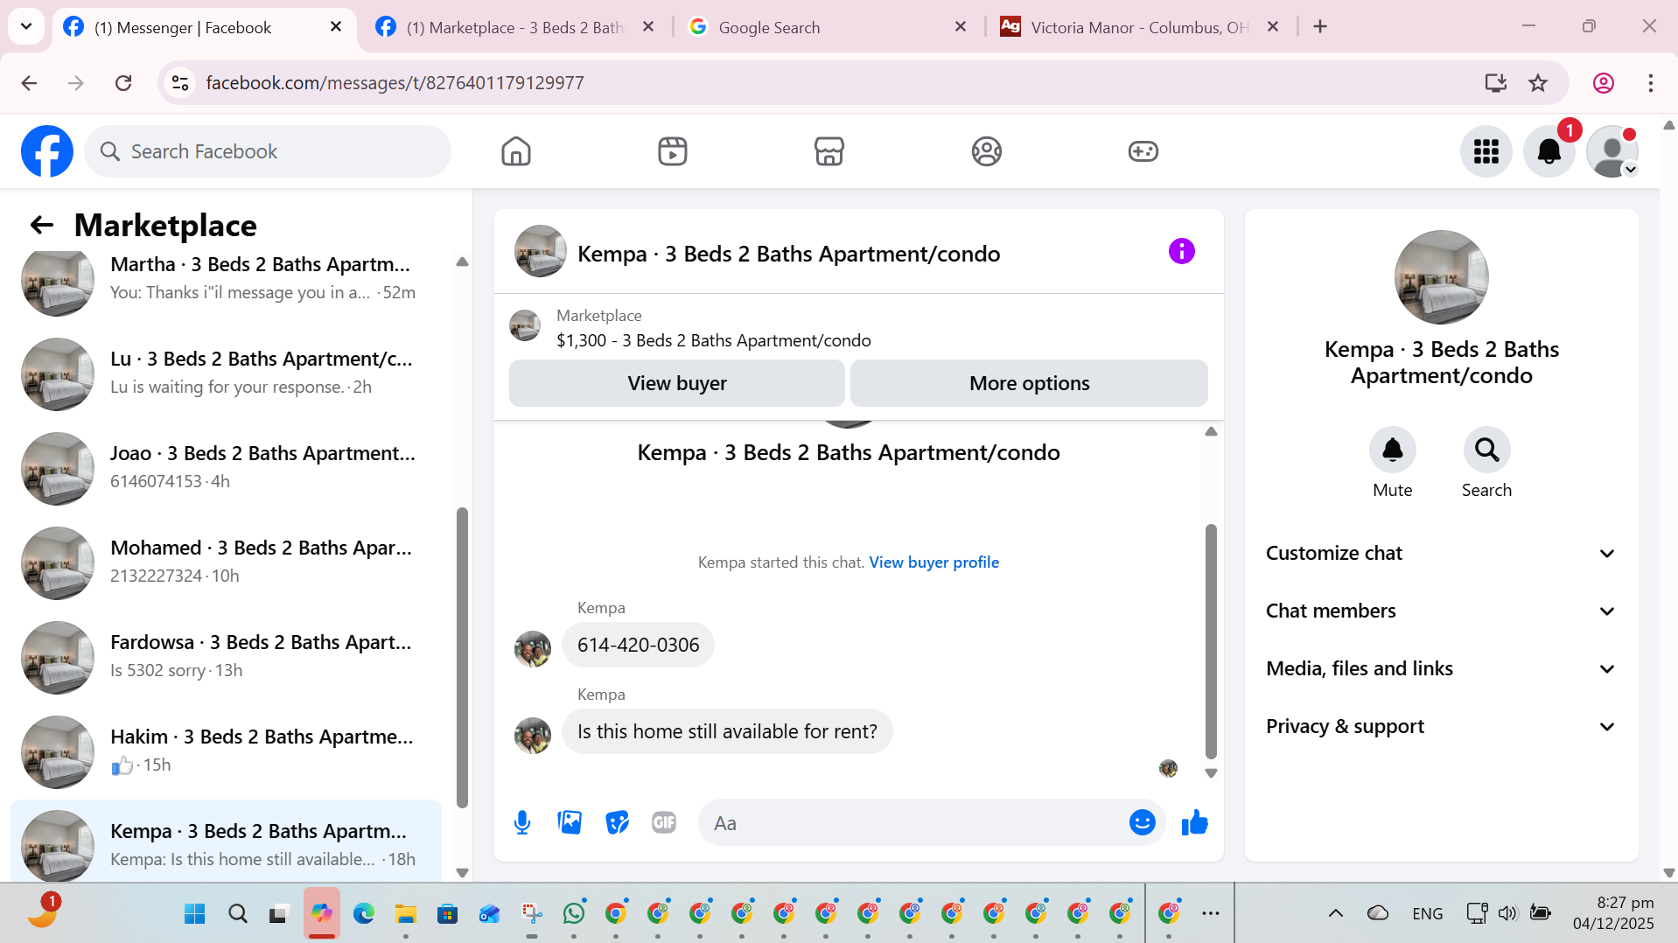Open Joao conversation
Screen dimensions: 1678x943
[226, 468]
